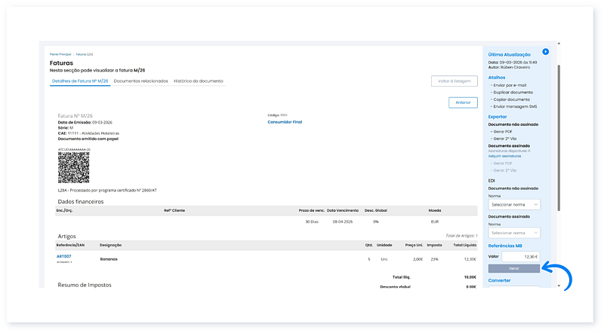Click Enviar por e-mail shortcut
The height and width of the screenshot is (333, 604).
(x=510, y=84)
